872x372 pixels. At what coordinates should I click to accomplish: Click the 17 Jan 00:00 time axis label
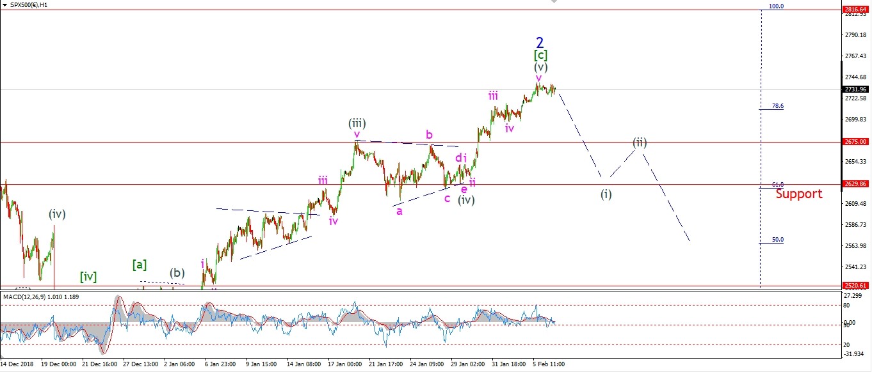pos(345,364)
